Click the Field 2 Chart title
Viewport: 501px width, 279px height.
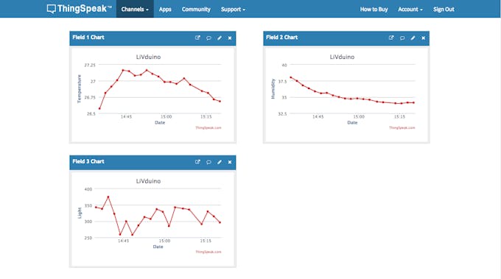tap(281, 38)
